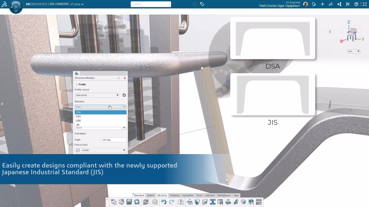Click the data exchange toolbar icon
369x207 pixels.
[146, 202]
